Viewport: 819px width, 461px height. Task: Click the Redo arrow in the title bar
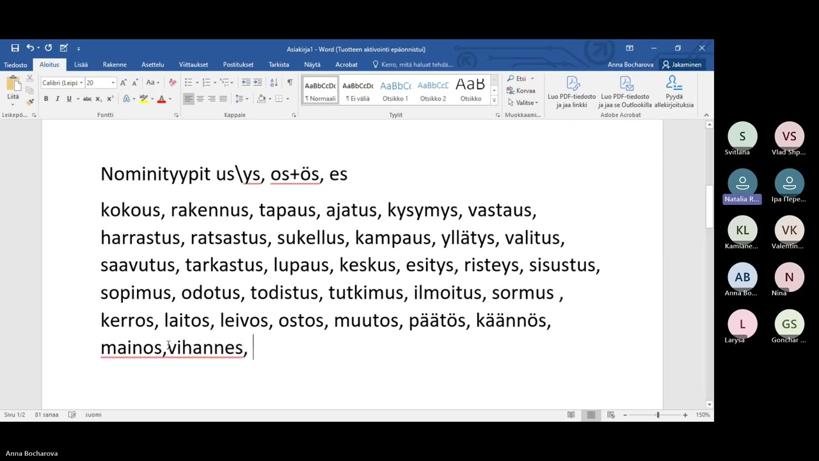tap(48, 48)
